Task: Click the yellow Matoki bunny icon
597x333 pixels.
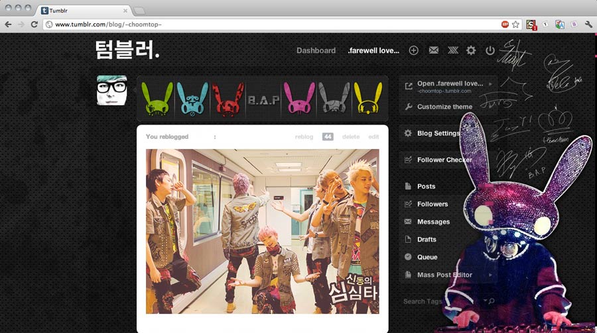Action: 367,99
